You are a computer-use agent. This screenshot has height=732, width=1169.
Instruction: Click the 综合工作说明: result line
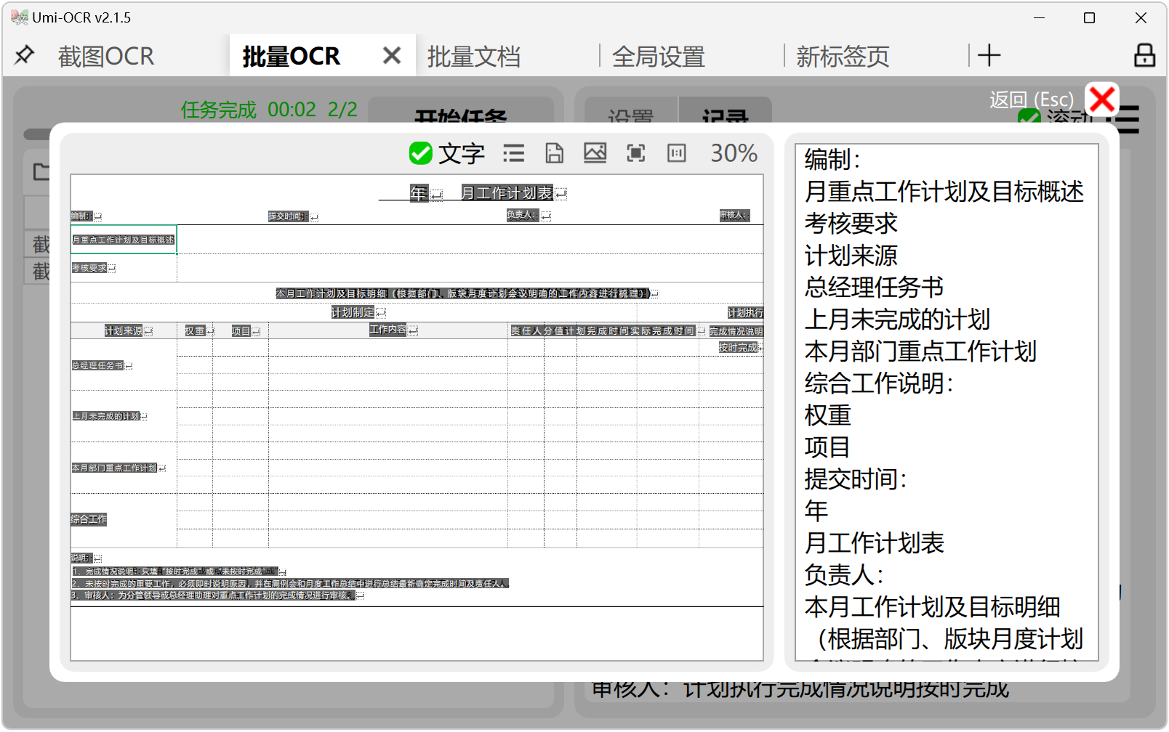(x=879, y=383)
